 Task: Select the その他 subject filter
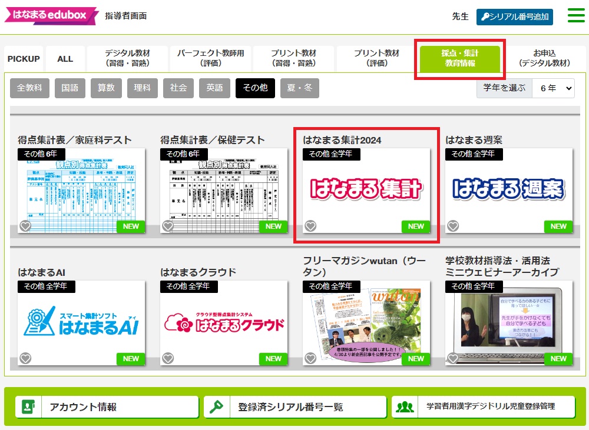(256, 88)
